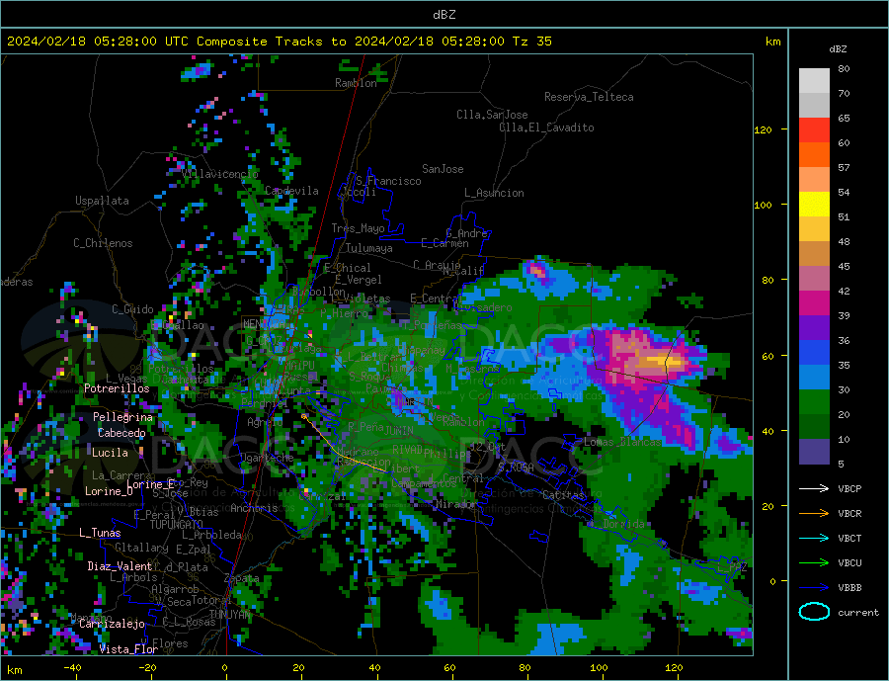Click the Carrizalejo map label
The image size is (889, 681).
click(112, 625)
